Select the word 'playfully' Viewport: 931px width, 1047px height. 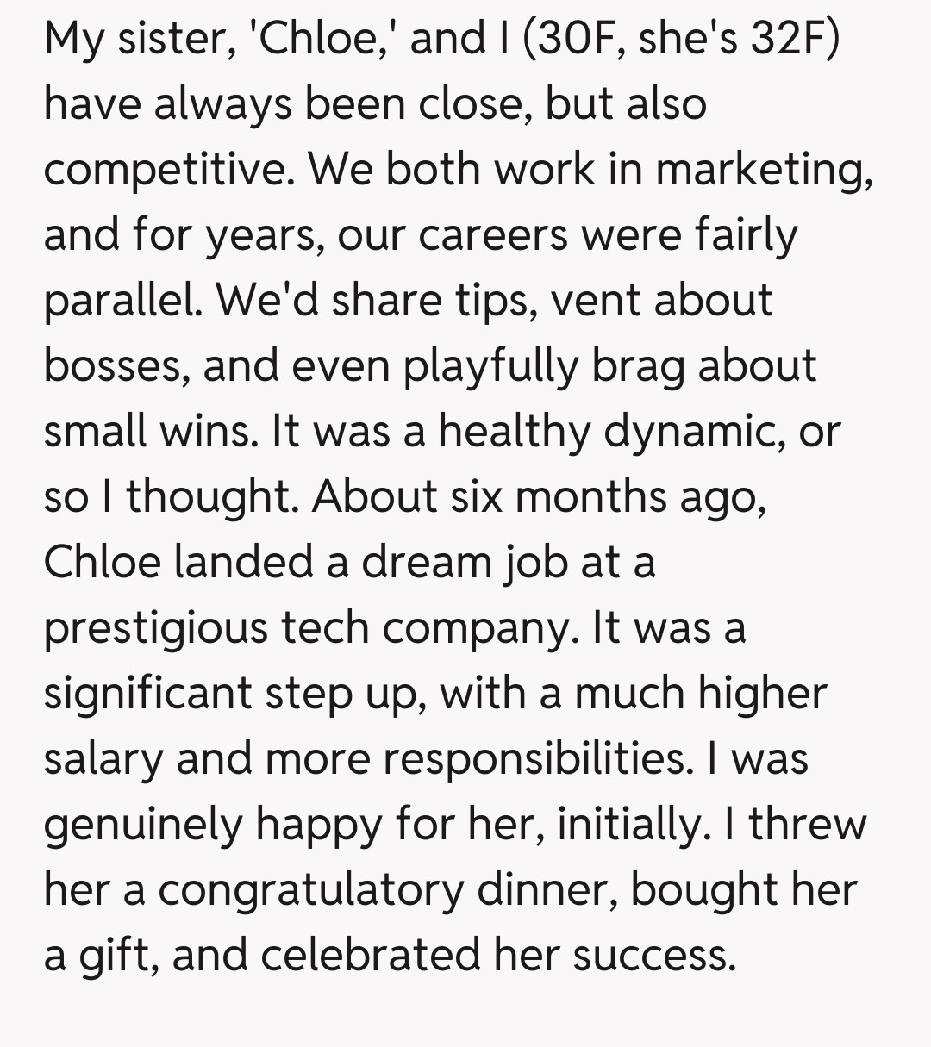(x=490, y=366)
